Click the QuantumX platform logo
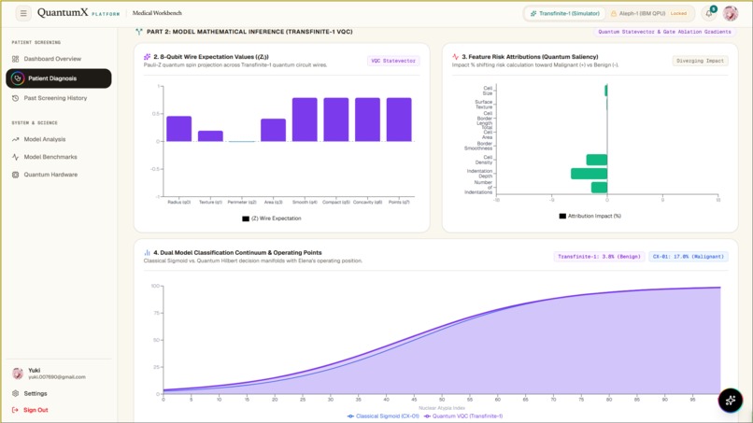 pos(78,13)
